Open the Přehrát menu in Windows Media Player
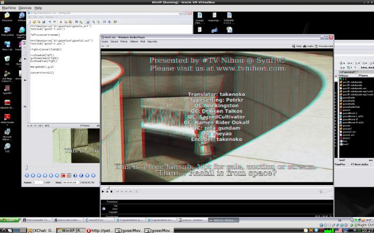Screen dimensions: 374x233 (x=124, y=42)
